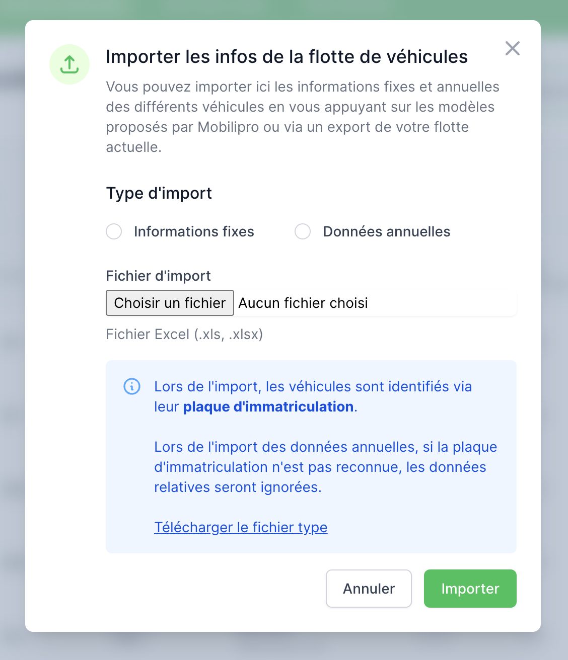568x660 pixels.
Task: Click the "Fichier d'import" field label
Action: click(158, 276)
